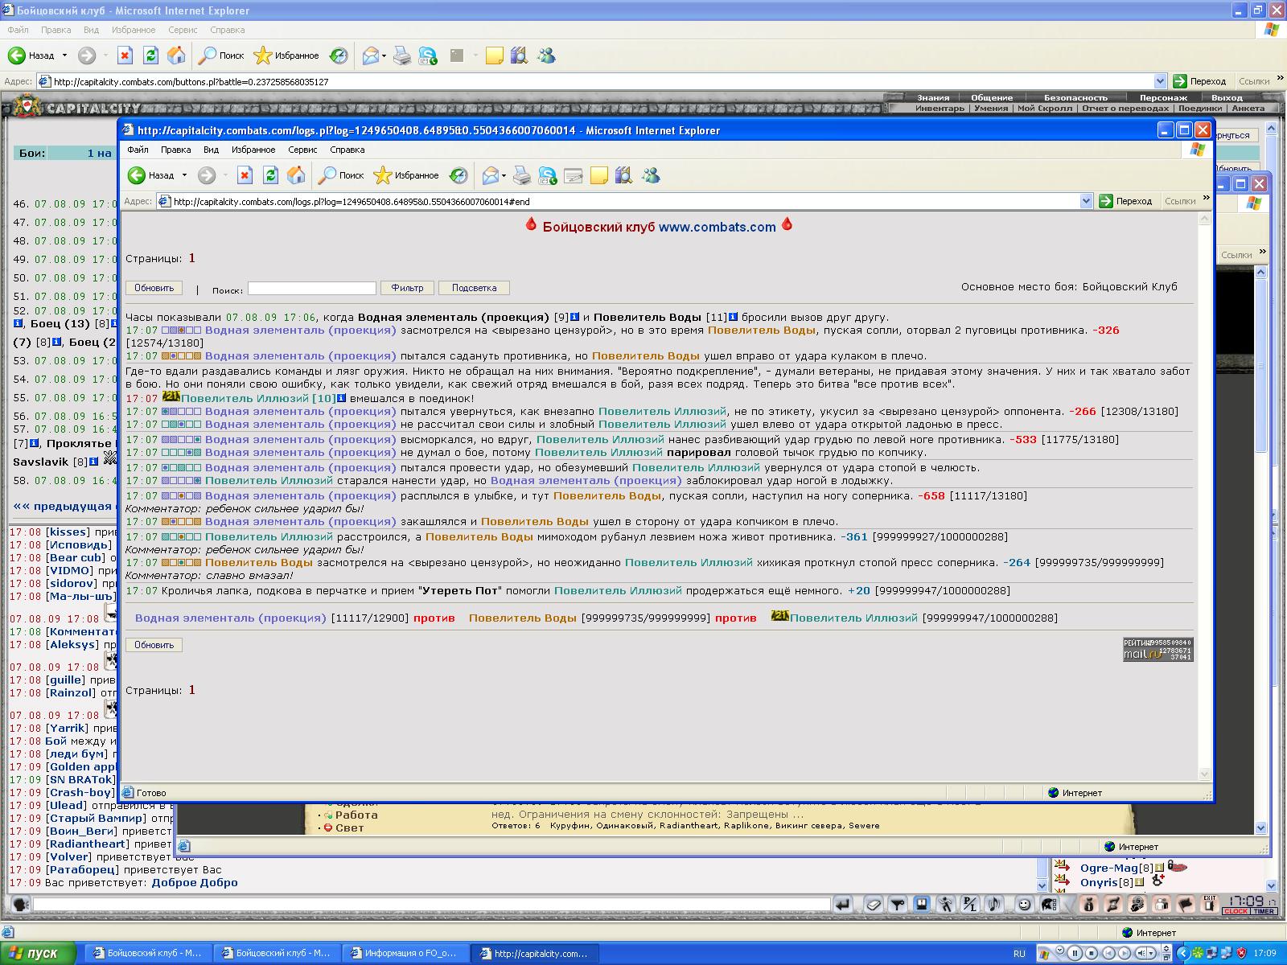Click the eraser clear-chat icon in the chat toolbar
This screenshot has height=965, width=1287.
click(874, 905)
